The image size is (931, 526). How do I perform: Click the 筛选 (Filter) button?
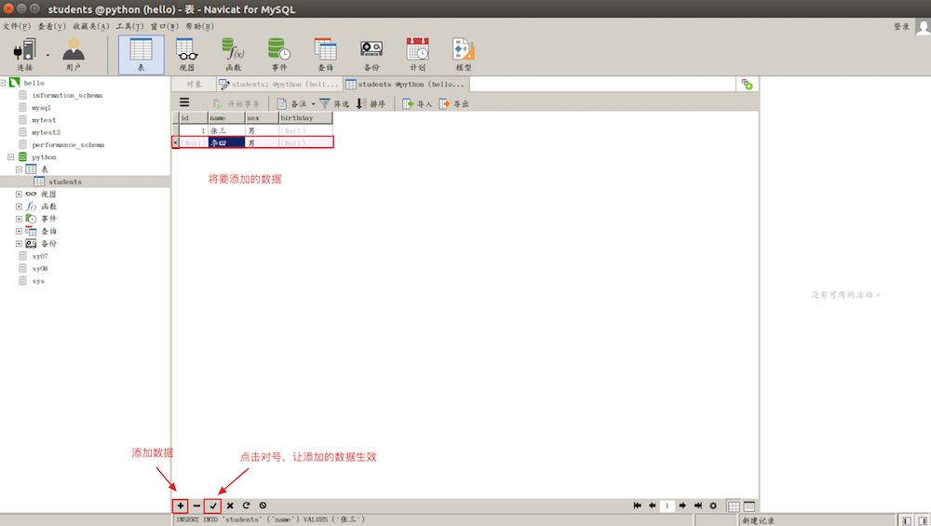(334, 104)
